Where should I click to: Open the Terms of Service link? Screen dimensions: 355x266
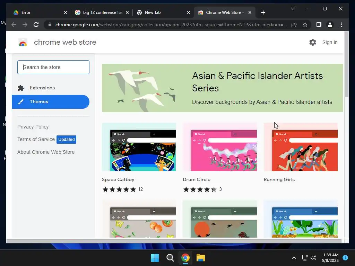[x=36, y=139]
